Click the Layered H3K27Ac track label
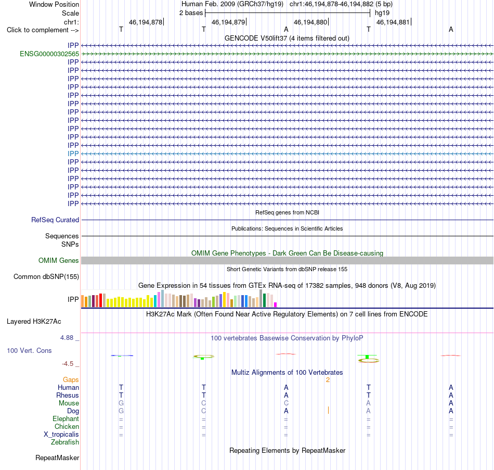The width and height of the screenshot is (494, 470). click(x=34, y=322)
